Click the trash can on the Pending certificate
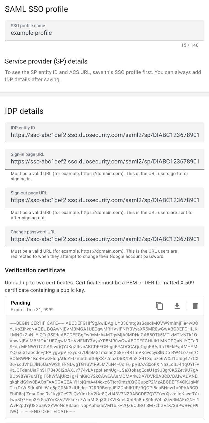209x423 pixels. click(195, 306)
